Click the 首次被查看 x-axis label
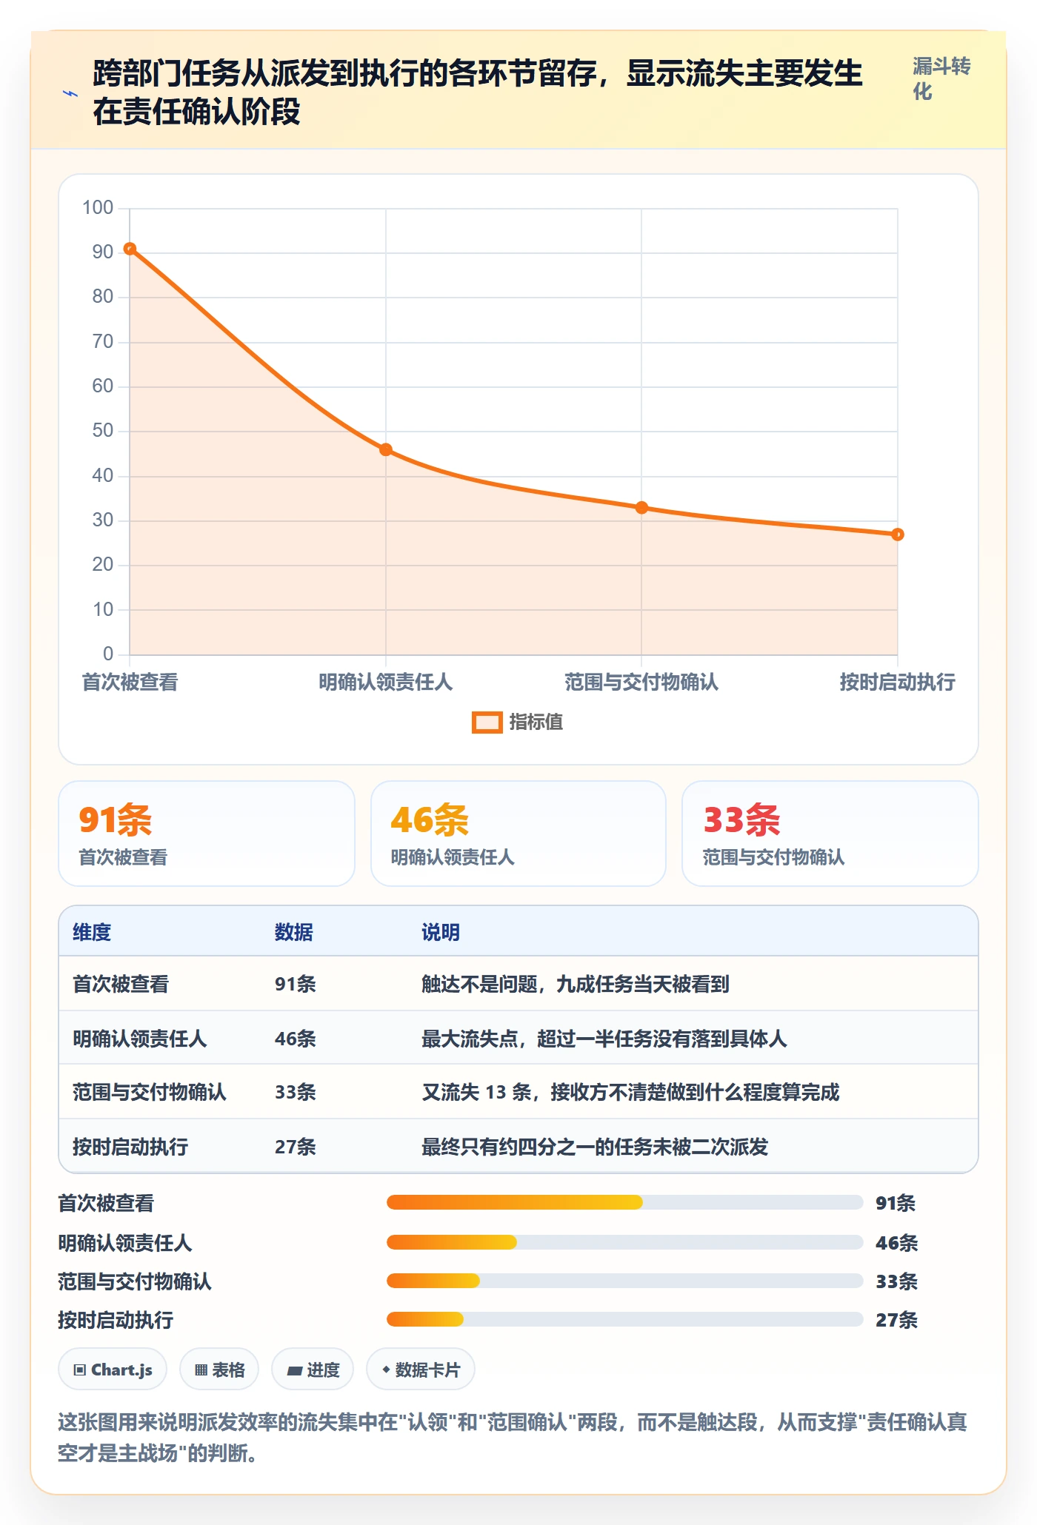 point(130,682)
